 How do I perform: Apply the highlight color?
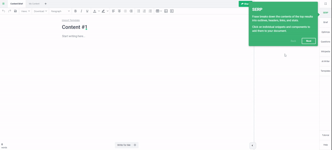[103, 11]
